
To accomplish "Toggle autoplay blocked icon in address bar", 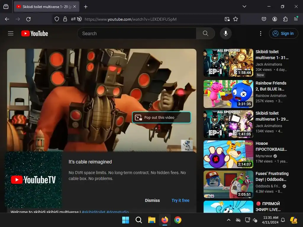I will (x=79, y=19).
